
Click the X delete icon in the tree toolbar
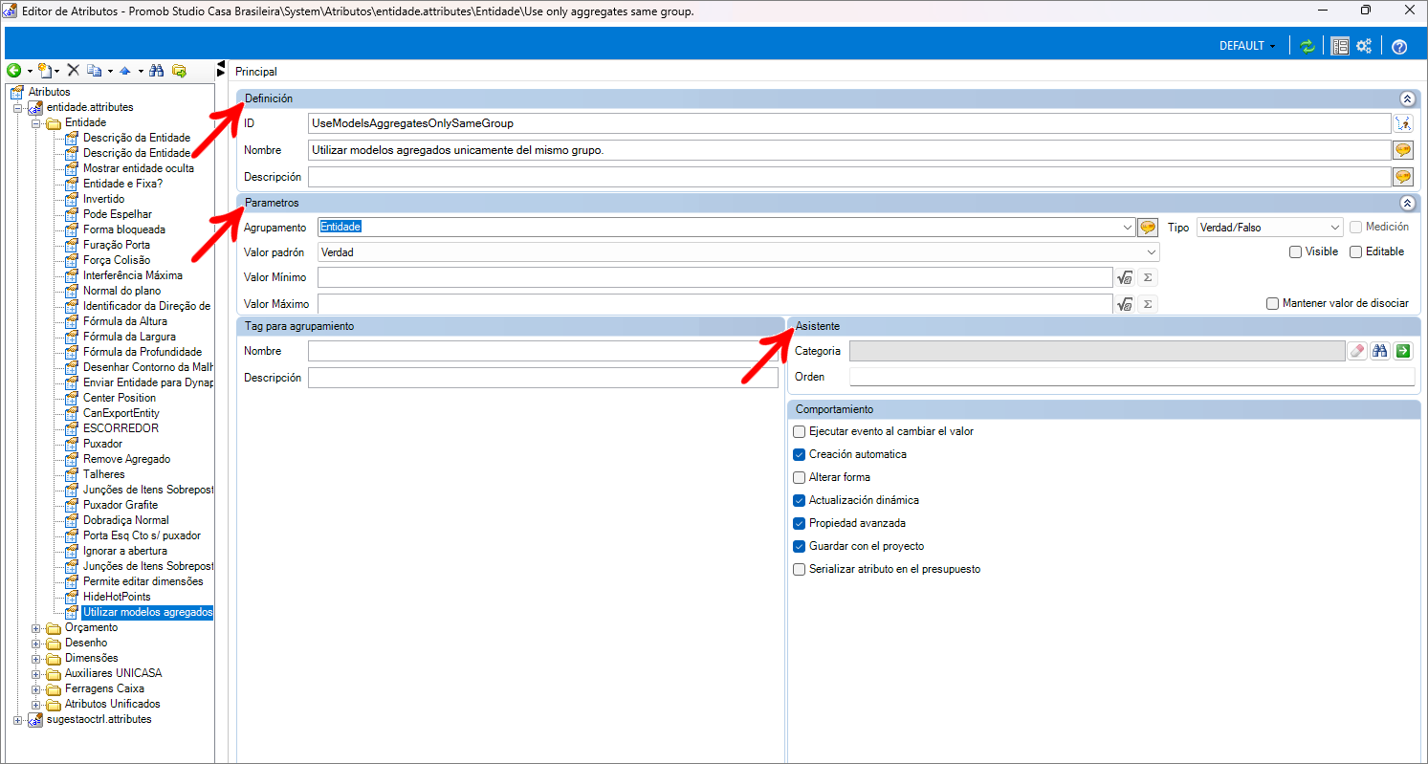coord(73,71)
